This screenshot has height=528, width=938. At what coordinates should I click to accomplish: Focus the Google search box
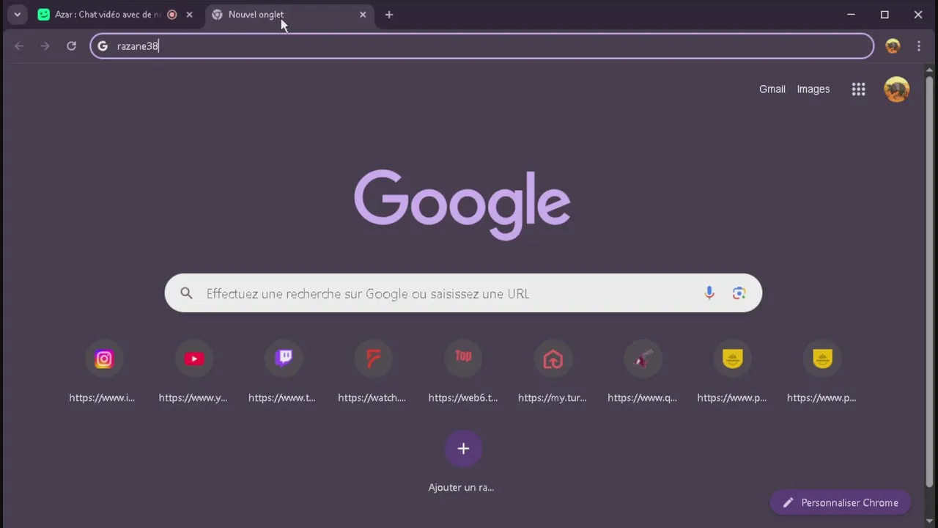tap(463, 293)
